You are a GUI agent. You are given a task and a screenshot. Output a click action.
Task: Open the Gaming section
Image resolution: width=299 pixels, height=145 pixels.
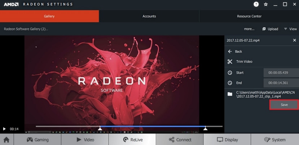click(38, 140)
